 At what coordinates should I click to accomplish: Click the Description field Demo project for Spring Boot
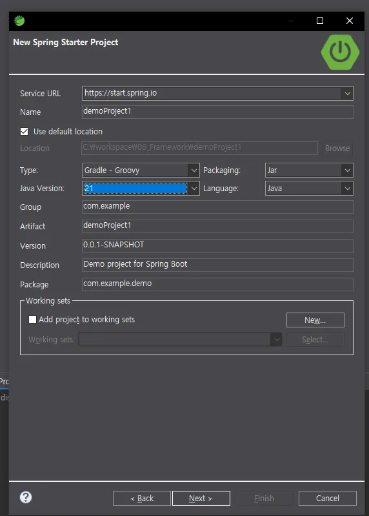217,265
